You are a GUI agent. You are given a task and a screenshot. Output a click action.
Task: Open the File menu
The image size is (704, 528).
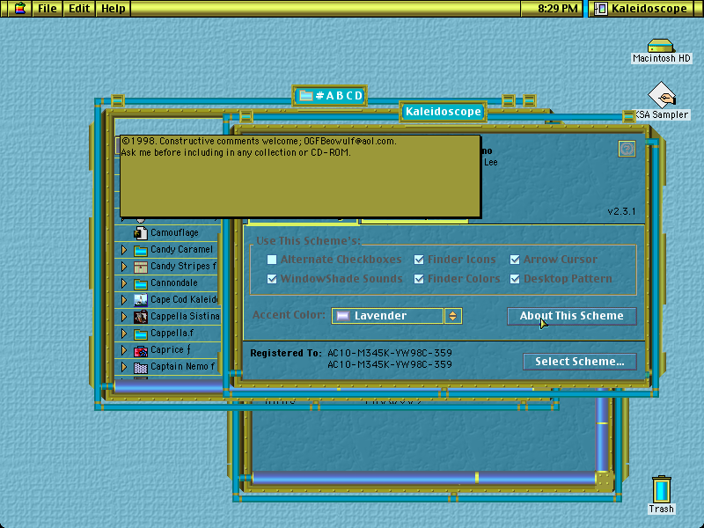(x=48, y=8)
